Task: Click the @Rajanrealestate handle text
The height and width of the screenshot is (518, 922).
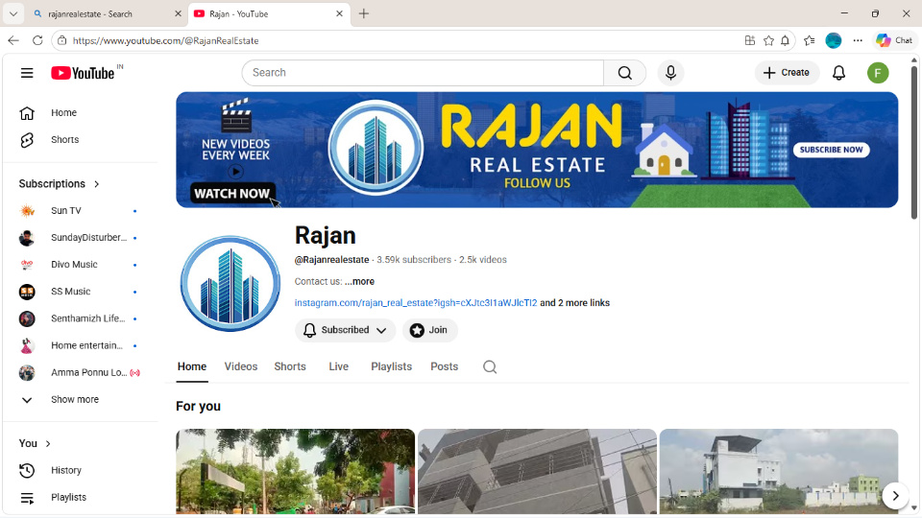Action: pos(331,260)
